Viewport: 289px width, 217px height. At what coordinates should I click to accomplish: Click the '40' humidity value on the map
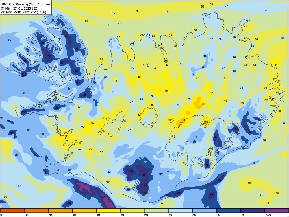(139, 77)
